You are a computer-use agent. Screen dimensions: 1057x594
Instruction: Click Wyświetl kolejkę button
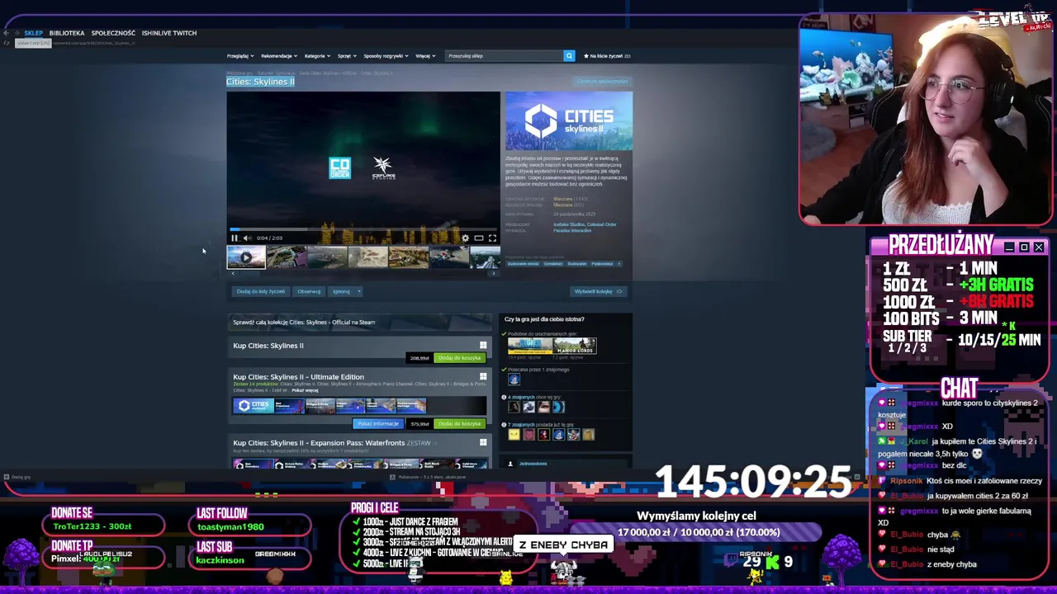click(x=598, y=291)
